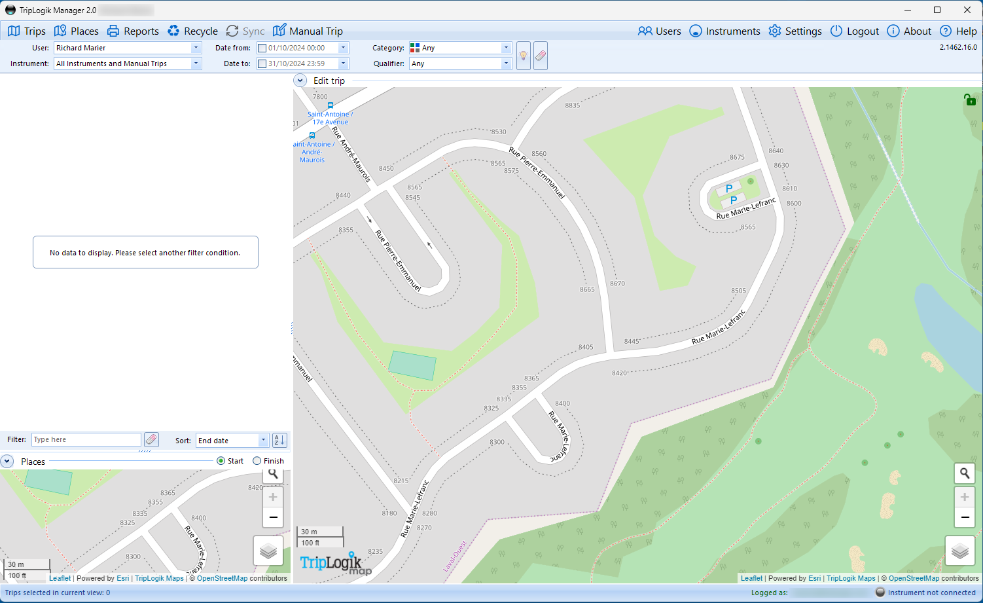Image resolution: width=983 pixels, height=603 pixels.
Task: Open the About information
Action: pos(909,31)
